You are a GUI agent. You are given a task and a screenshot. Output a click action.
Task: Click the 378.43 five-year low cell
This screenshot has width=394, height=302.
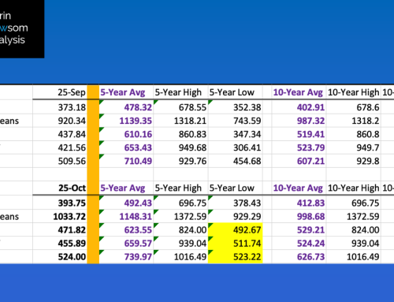[236, 203]
